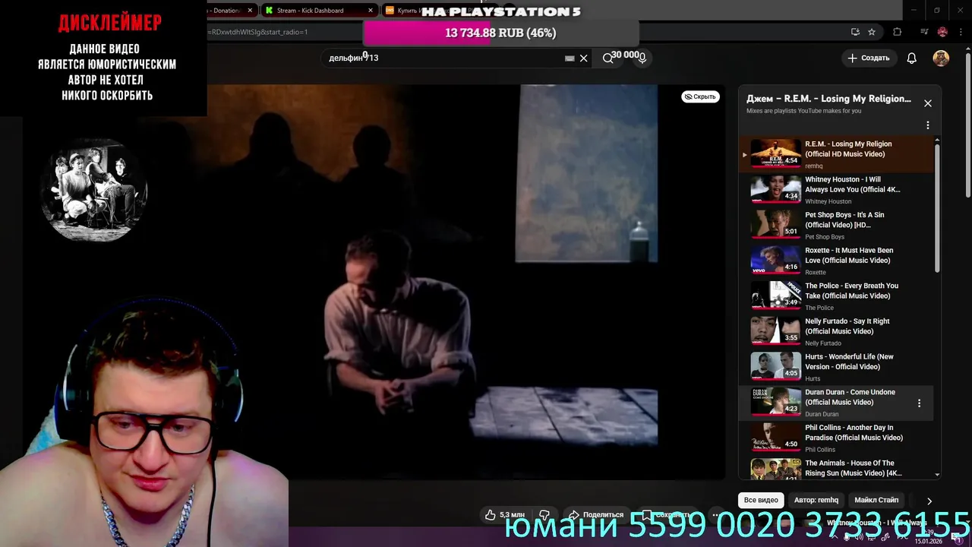Image resolution: width=972 pixels, height=547 pixels.
Task: Open the YouTube account avatar menu
Action: tap(941, 58)
